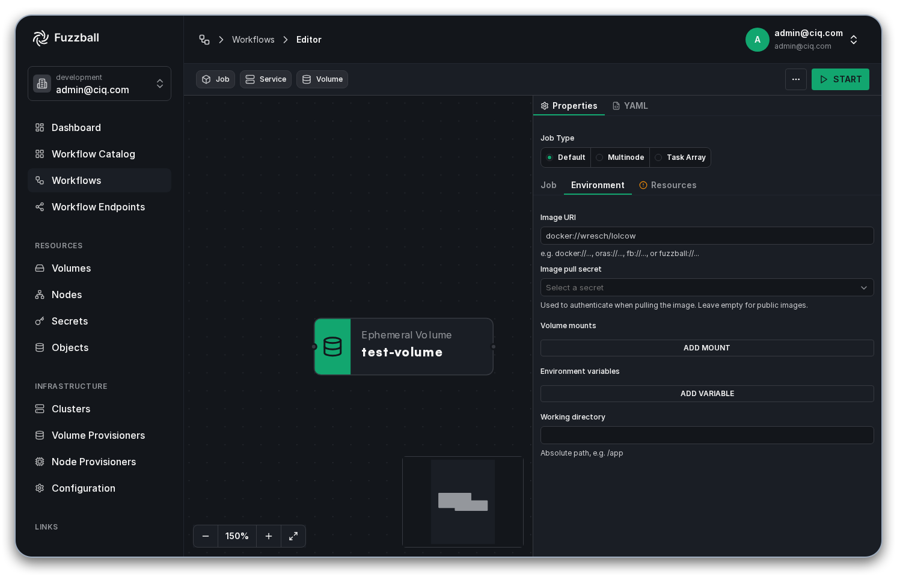Click ADD VARIABLE button

707,394
